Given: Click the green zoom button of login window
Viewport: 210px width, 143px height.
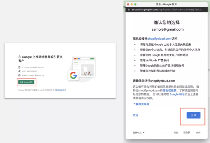Looking at the screenshot, I should 135,4.
